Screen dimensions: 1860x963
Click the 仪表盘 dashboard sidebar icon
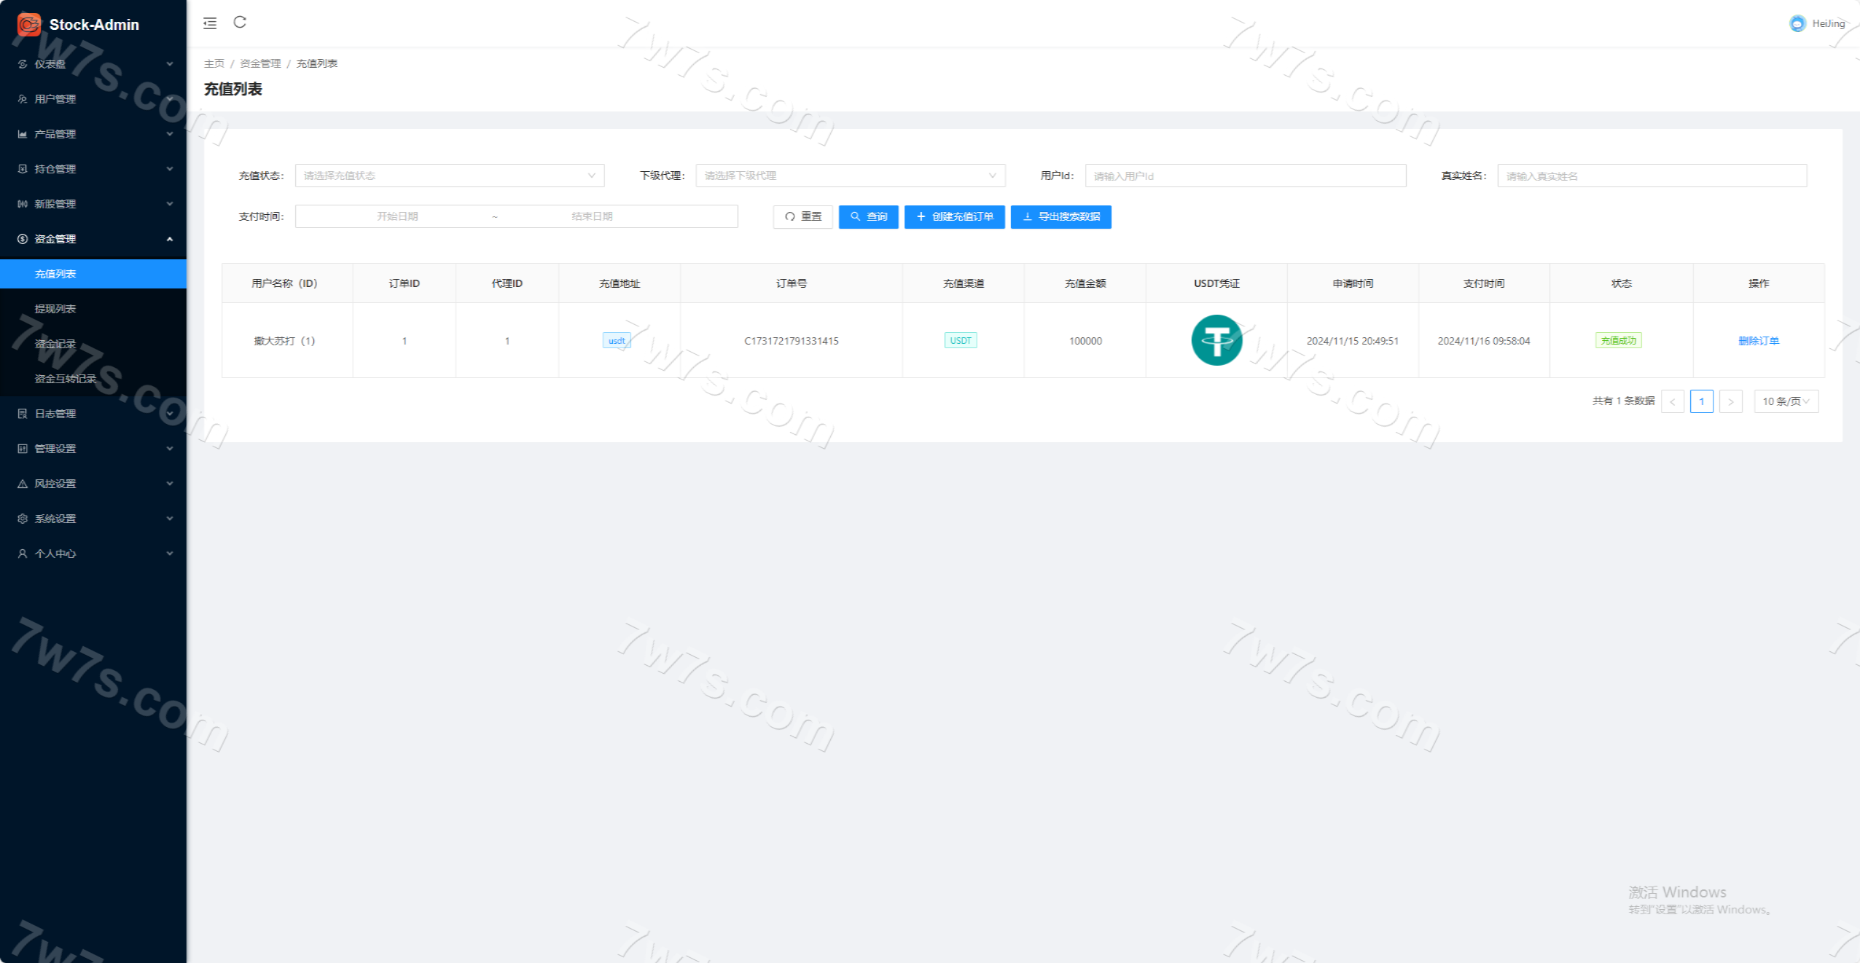coord(23,64)
